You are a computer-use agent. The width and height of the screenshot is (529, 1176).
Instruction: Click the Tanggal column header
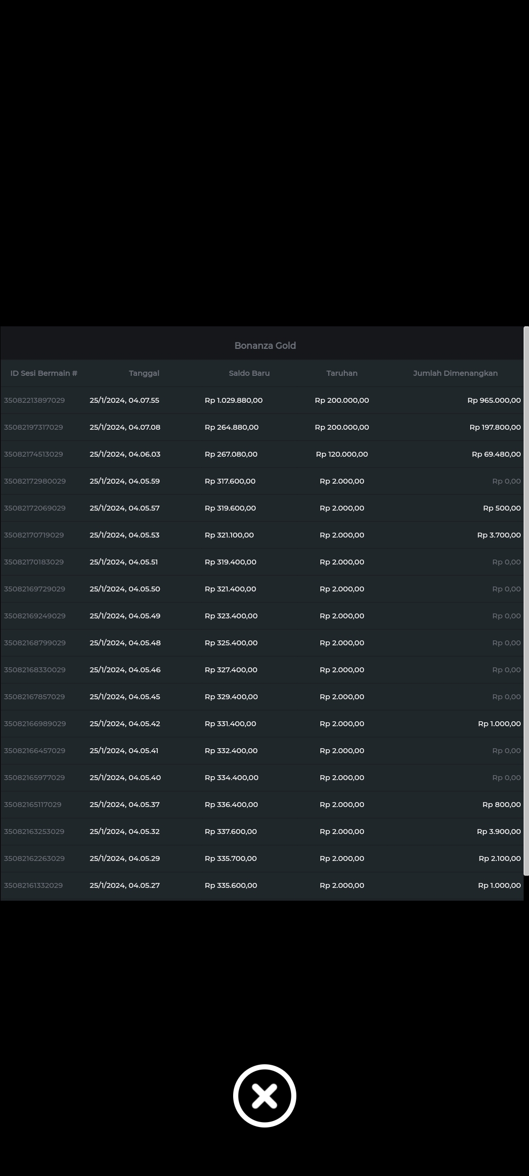point(144,373)
